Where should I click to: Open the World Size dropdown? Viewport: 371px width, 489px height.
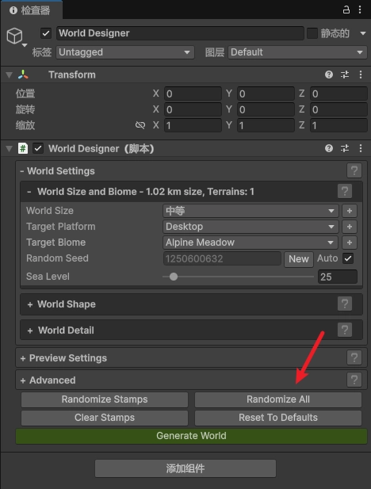(251, 211)
